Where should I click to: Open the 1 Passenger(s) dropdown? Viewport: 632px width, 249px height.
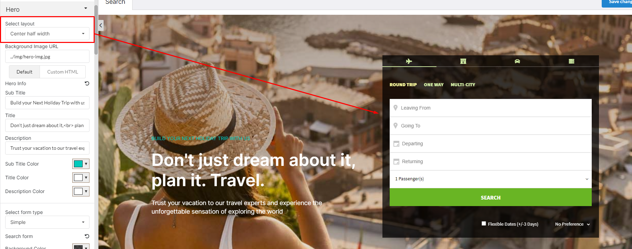tap(491, 179)
